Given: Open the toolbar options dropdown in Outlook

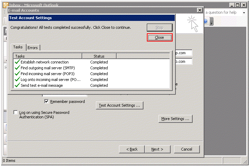Looking at the screenshot, I should click(x=212, y=22).
